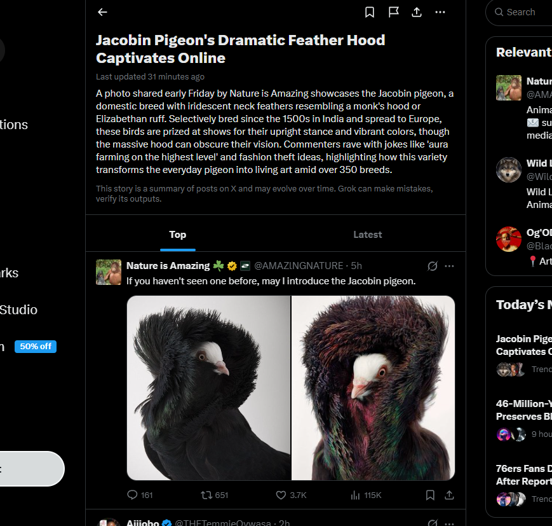Image resolution: width=552 pixels, height=526 pixels.
Task: Open the red avatar in Relevant people
Action: coord(508,239)
